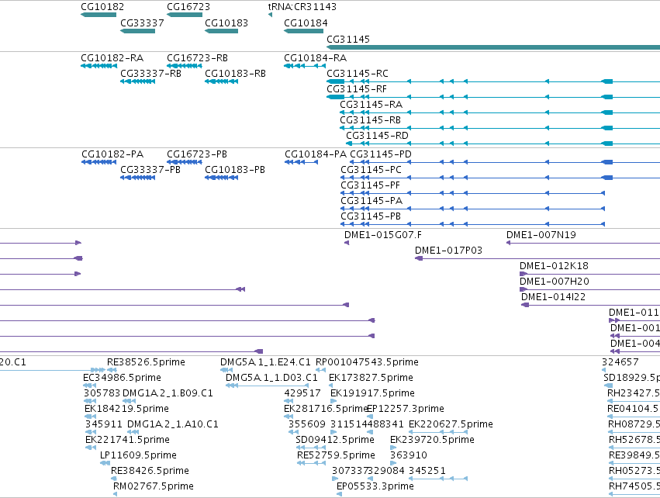The height and width of the screenshot is (498, 660).
Task: Click the EP12257.3prime EST label
Action: 406,409
